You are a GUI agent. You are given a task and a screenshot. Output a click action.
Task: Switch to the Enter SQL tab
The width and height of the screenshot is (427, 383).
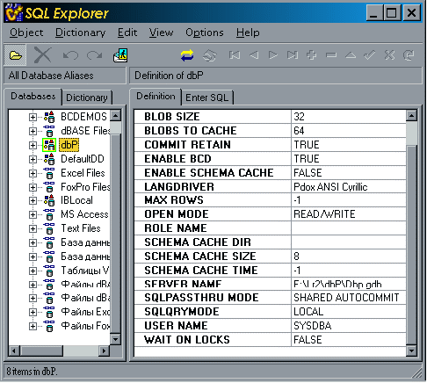click(x=207, y=98)
